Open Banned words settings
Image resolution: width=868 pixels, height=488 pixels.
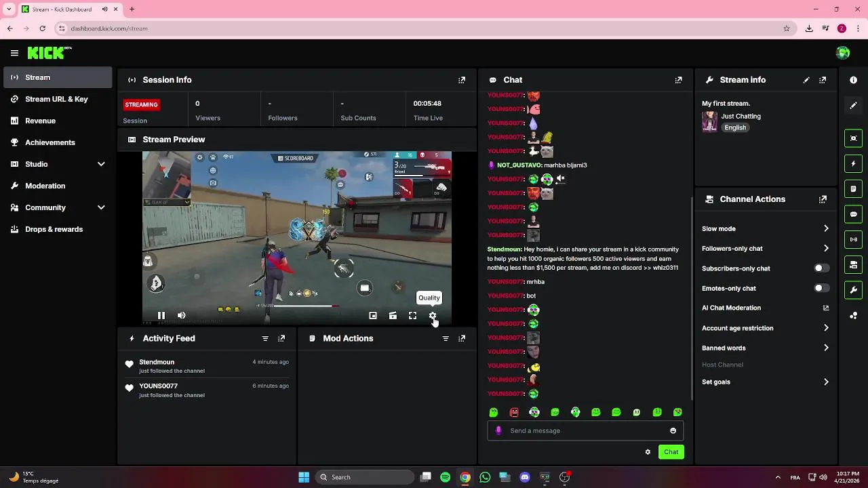[765, 348]
